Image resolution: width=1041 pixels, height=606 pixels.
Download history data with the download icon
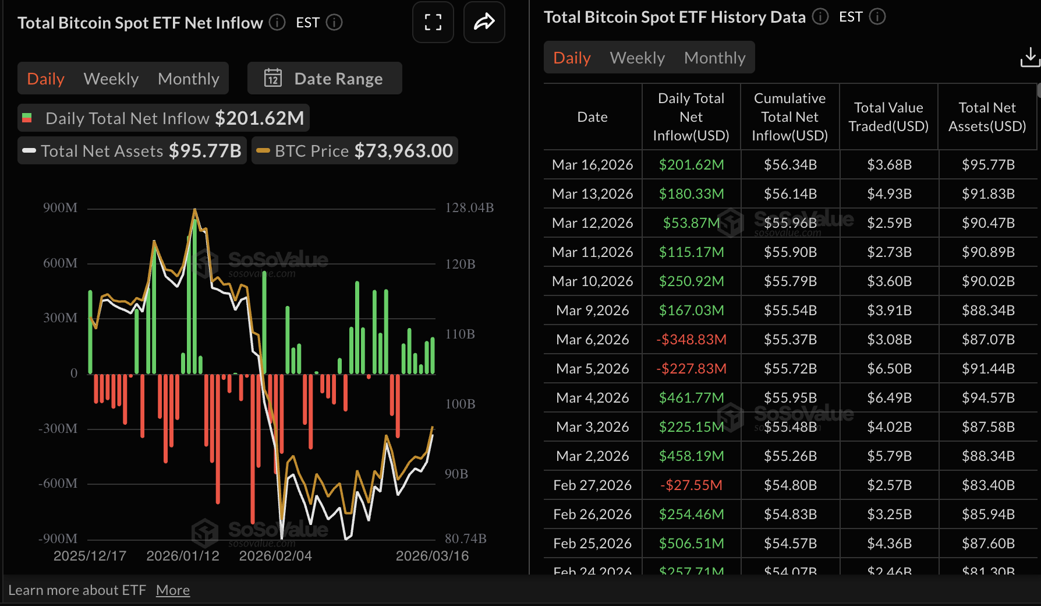[1029, 58]
